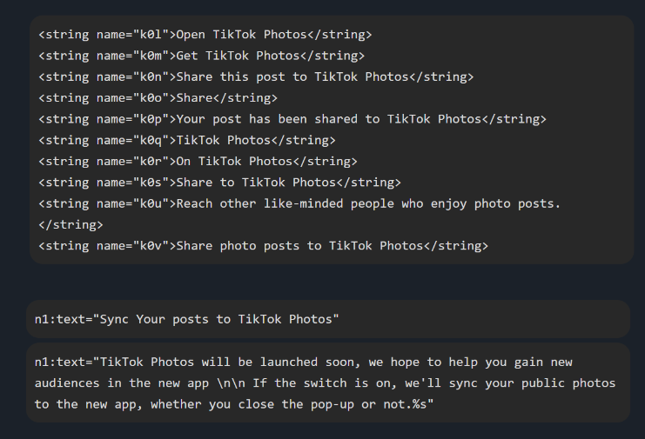Image resolution: width=645 pixels, height=439 pixels.
Task: Select the k0q TikTok Photos string line
Action: point(187,140)
